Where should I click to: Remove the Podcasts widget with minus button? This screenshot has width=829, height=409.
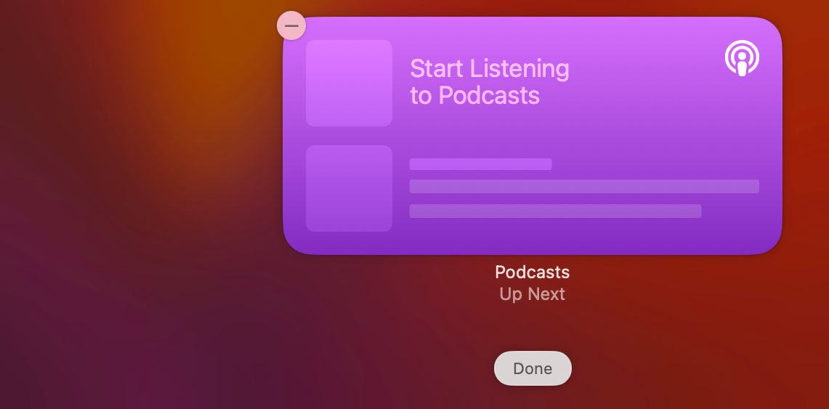[291, 25]
